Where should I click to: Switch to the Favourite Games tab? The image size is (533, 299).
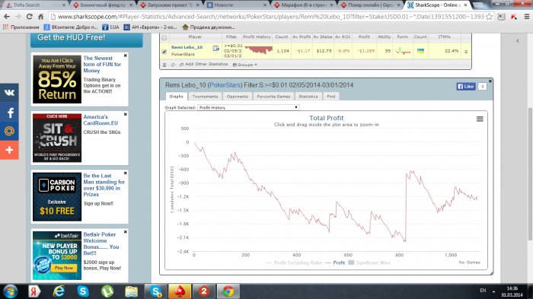[273, 97]
